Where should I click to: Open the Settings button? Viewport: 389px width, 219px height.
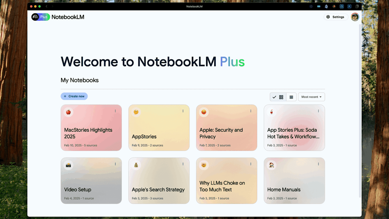pyautogui.click(x=336, y=17)
